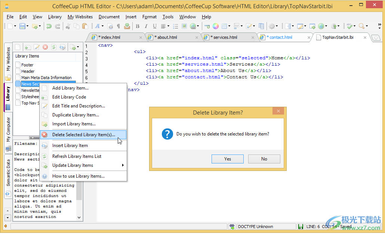Viewport: 385px width, 234px height.
Task: Open the Semantic Data side tab
Action: (x=8, y=177)
